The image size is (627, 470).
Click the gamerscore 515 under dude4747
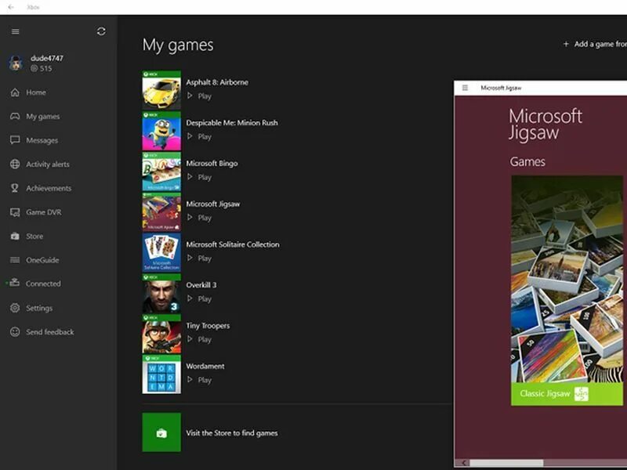42,68
